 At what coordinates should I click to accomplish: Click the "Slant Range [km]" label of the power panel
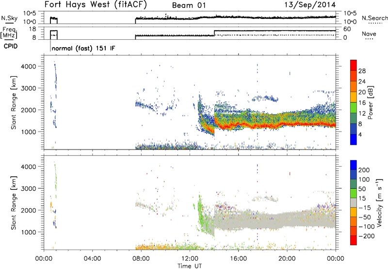[x=14, y=102]
